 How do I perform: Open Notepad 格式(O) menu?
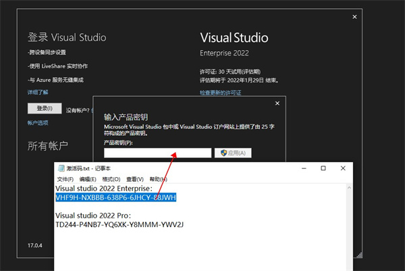tap(111, 179)
